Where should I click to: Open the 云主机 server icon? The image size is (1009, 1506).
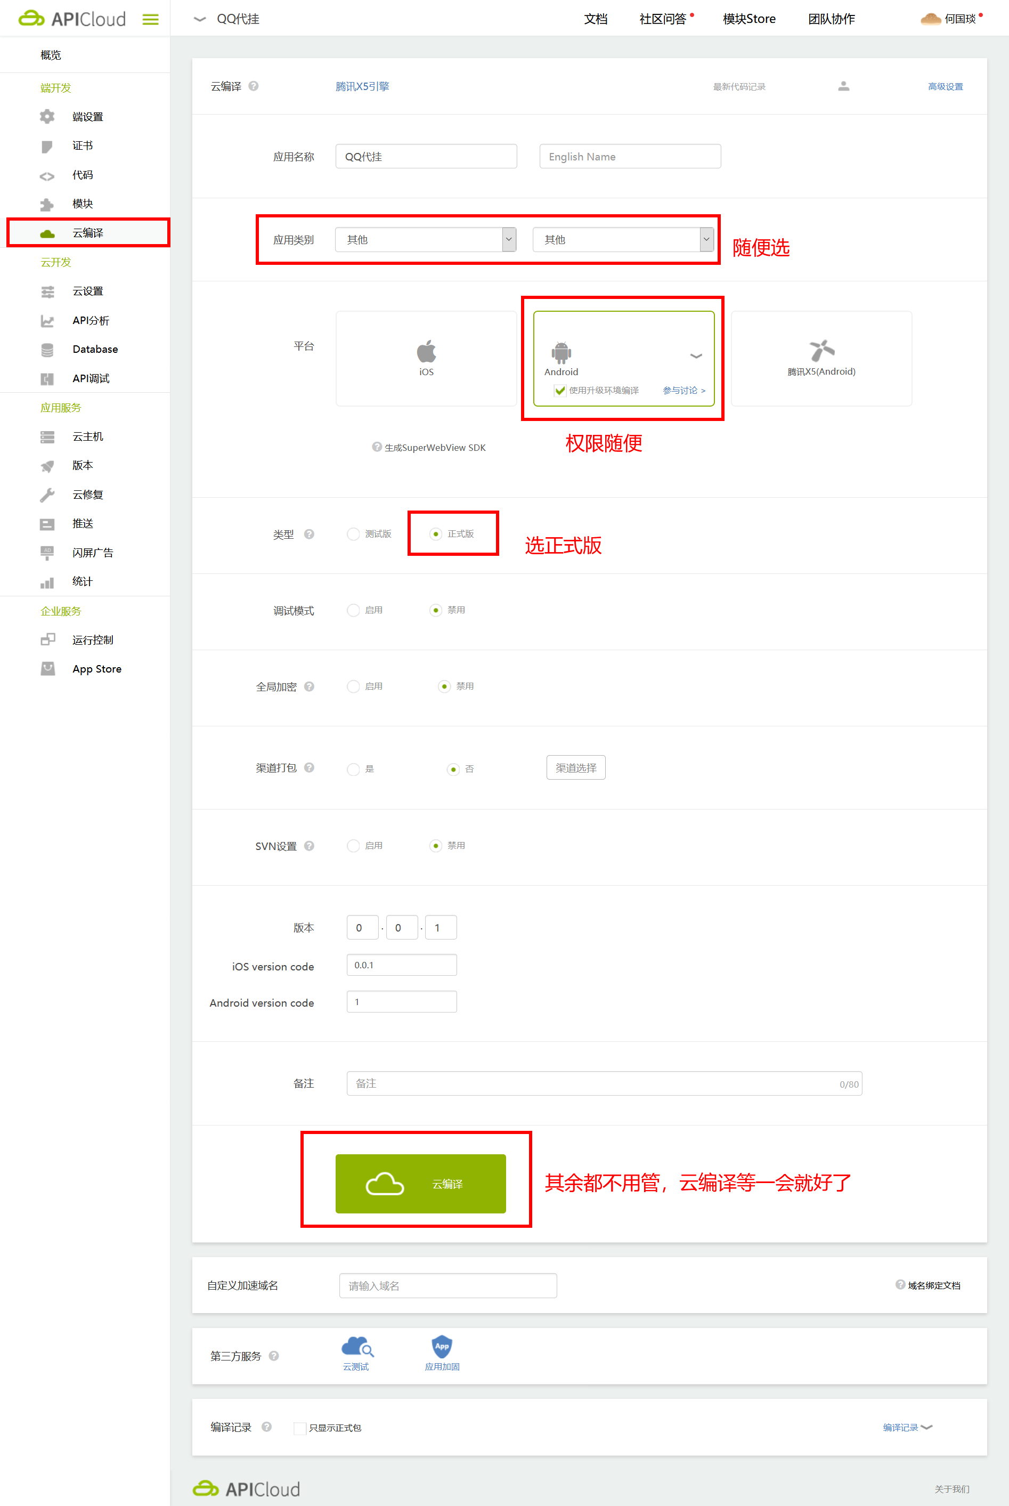[x=47, y=437]
